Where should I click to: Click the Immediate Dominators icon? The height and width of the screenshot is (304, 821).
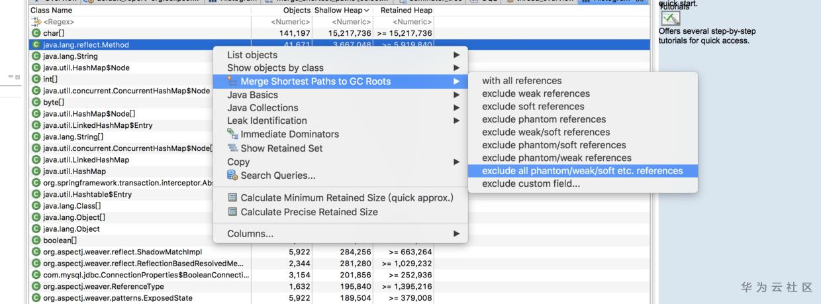[x=232, y=134]
